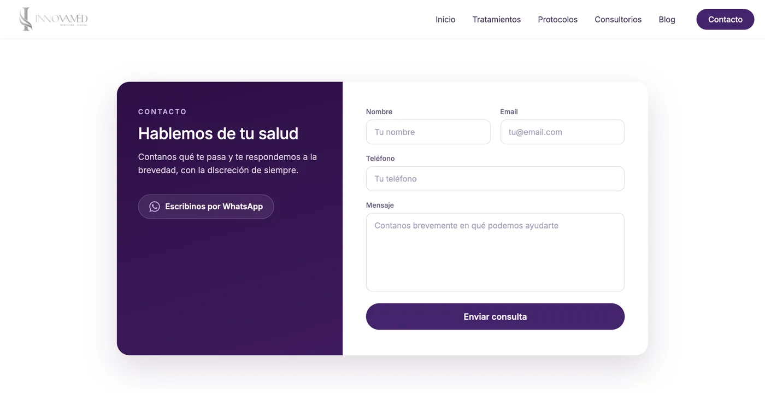
Task: Click the CONTACTO section label text
Action: pos(162,112)
